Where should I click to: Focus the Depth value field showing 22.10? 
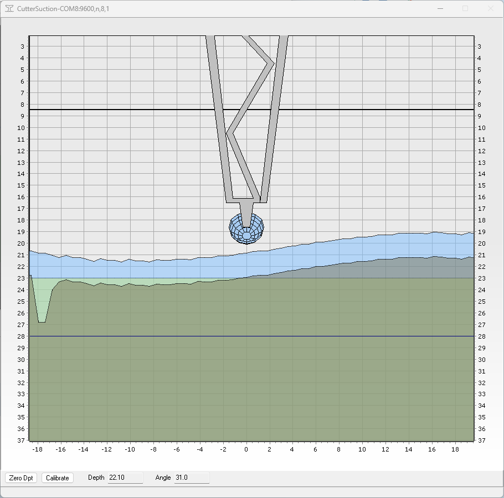point(125,478)
